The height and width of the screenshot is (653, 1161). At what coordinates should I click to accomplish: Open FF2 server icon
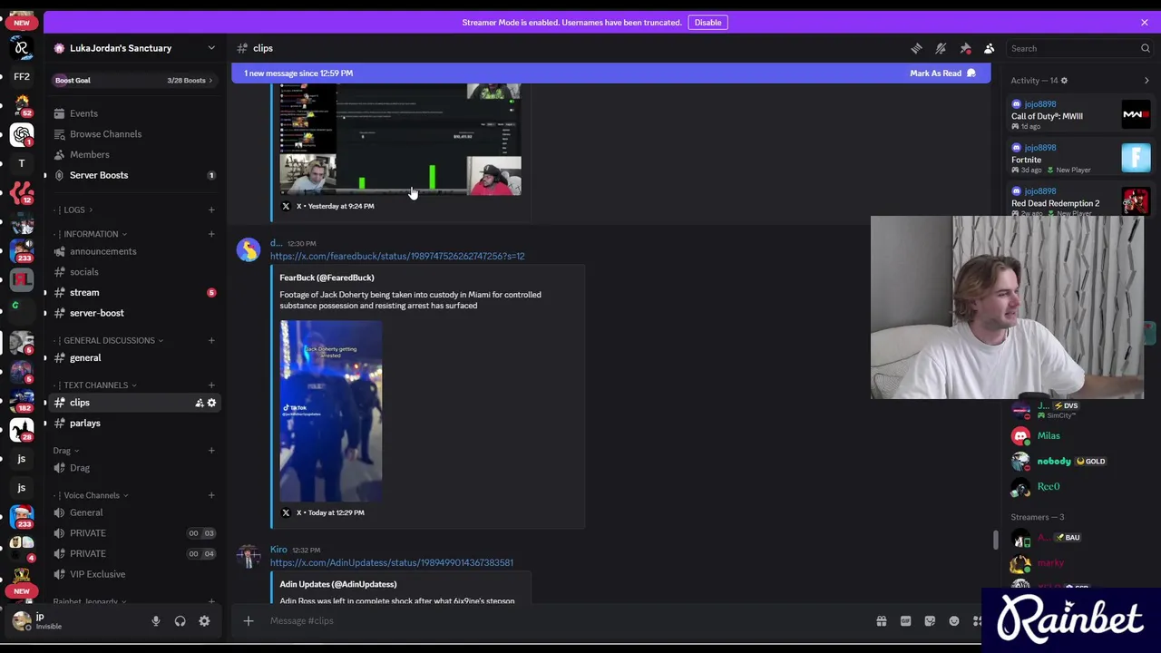(22, 76)
